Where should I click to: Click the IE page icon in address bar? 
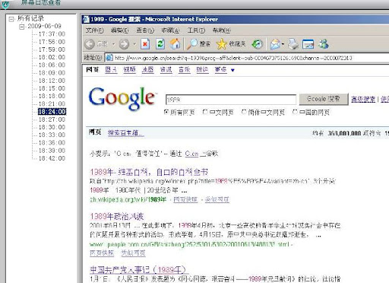pyautogui.click(x=109, y=58)
